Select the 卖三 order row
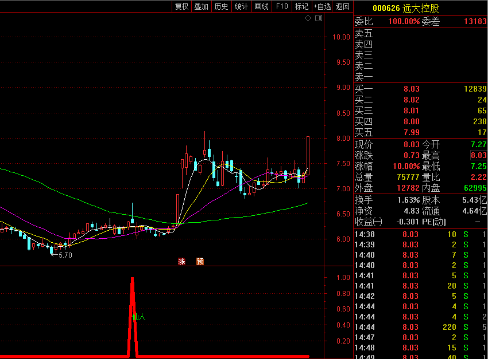The image size is (488, 359). tap(421, 55)
